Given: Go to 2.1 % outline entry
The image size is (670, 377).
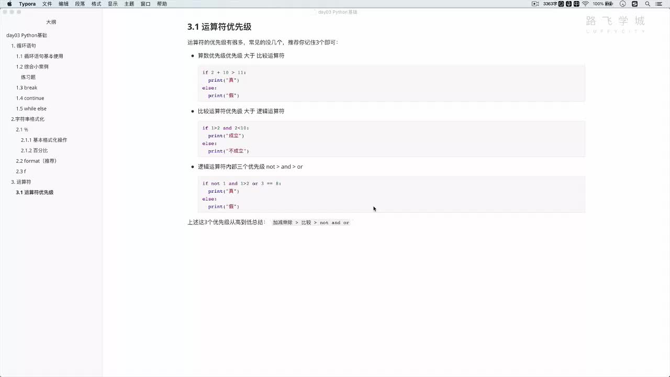Looking at the screenshot, I should click(22, 129).
